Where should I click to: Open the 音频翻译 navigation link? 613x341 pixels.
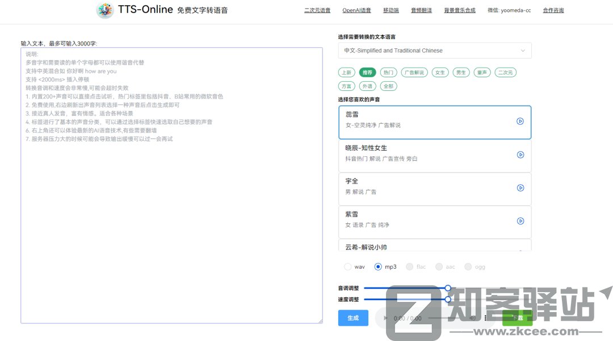point(421,10)
